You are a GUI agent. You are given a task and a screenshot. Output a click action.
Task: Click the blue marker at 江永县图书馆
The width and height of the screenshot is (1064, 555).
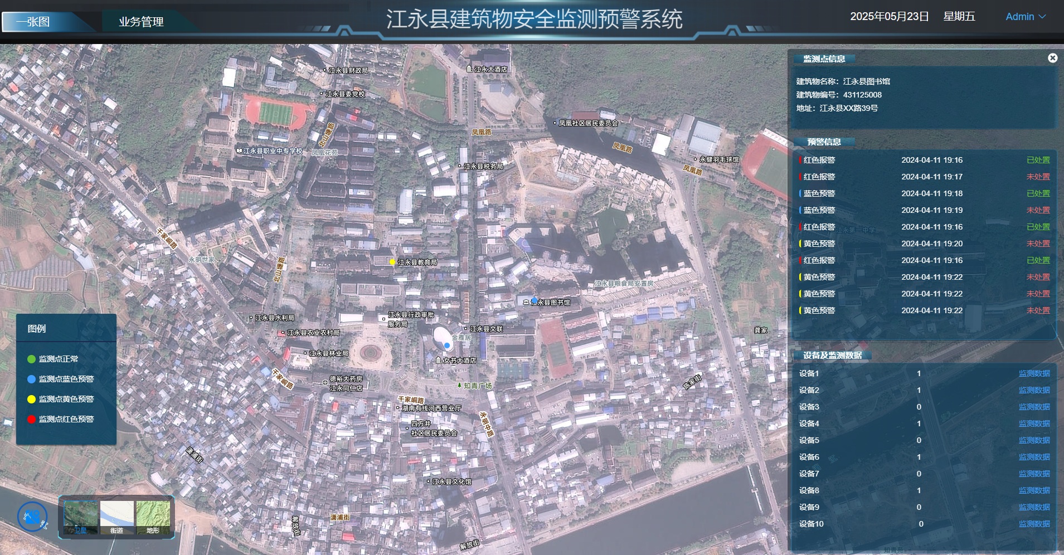pos(535,300)
